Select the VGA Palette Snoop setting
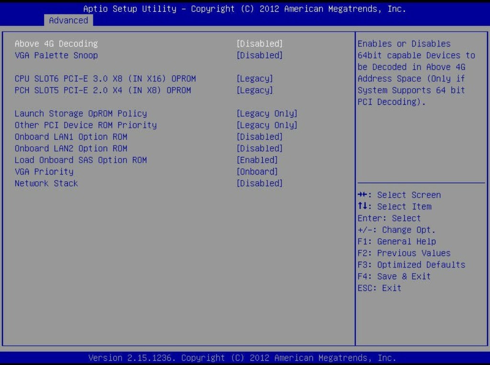 click(x=56, y=55)
